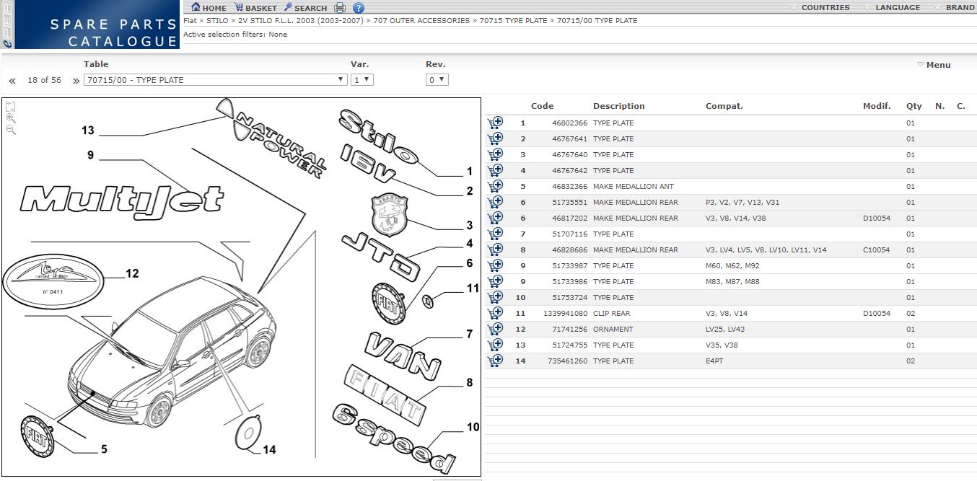Add part 51735551 to basket
Viewport: 977px width, 481px height.
pos(495,202)
